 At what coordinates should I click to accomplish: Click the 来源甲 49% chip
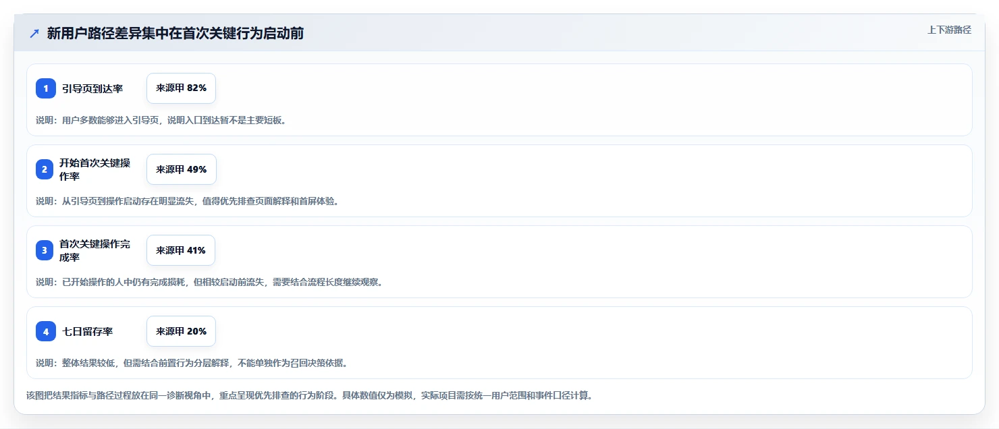pyautogui.click(x=182, y=169)
